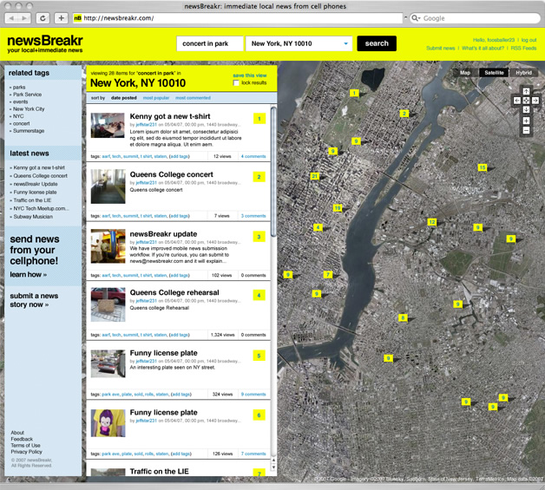Image resolution: width=545 pixels, height=490 pixels.
Task: Add bookmark with the plus toolbar button
Action: [x=61, y=18]
